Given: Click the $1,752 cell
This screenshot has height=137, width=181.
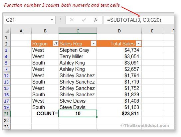Looking at the screenshot, I should tap(119, 88).
